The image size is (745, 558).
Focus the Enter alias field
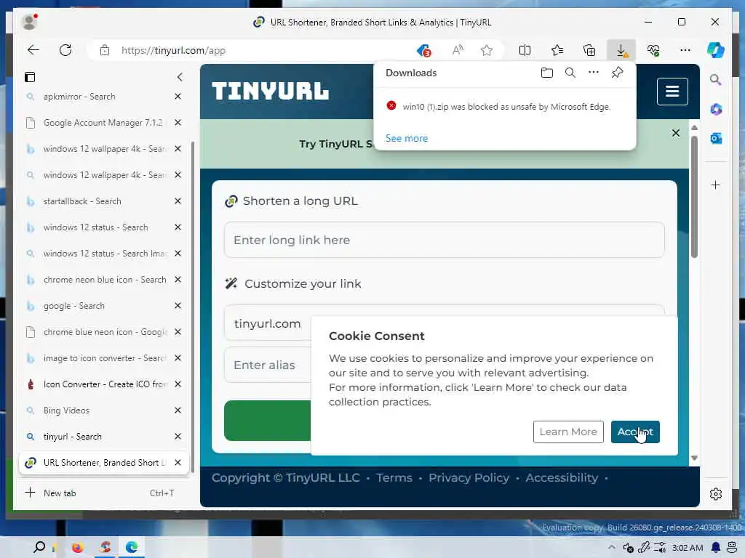point(268,365)
